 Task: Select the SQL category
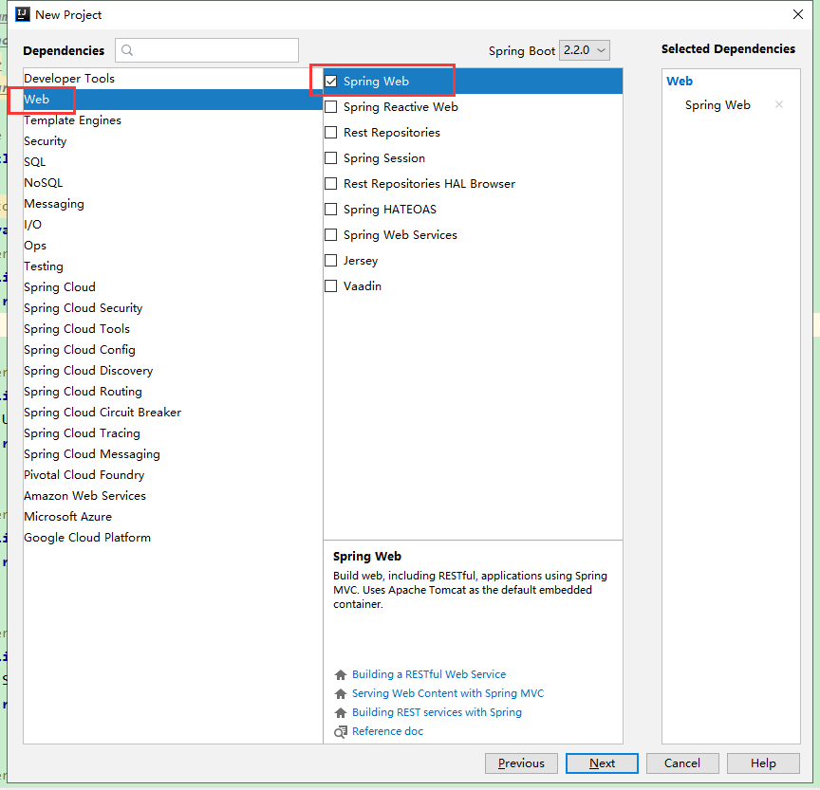(x=173, y=162)
